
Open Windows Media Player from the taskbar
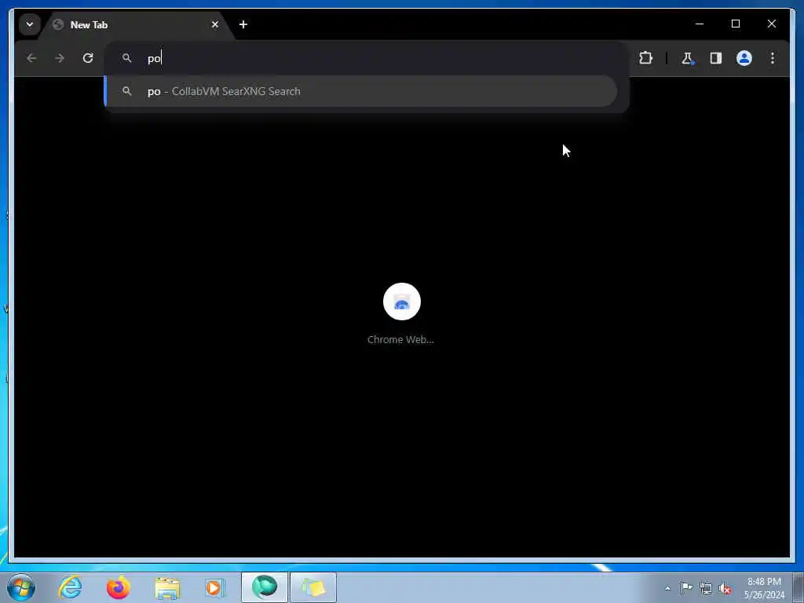click(x=215, y=587)
